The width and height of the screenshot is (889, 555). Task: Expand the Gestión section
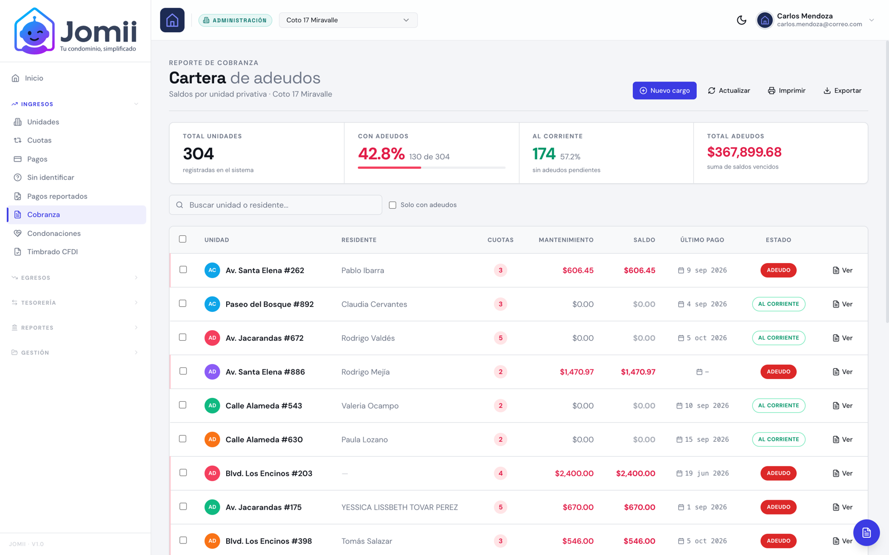[75, 352]
